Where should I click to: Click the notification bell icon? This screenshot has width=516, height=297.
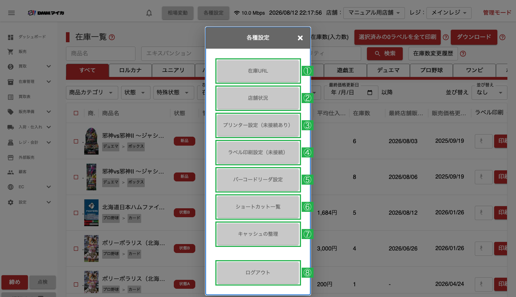(149, 13)
